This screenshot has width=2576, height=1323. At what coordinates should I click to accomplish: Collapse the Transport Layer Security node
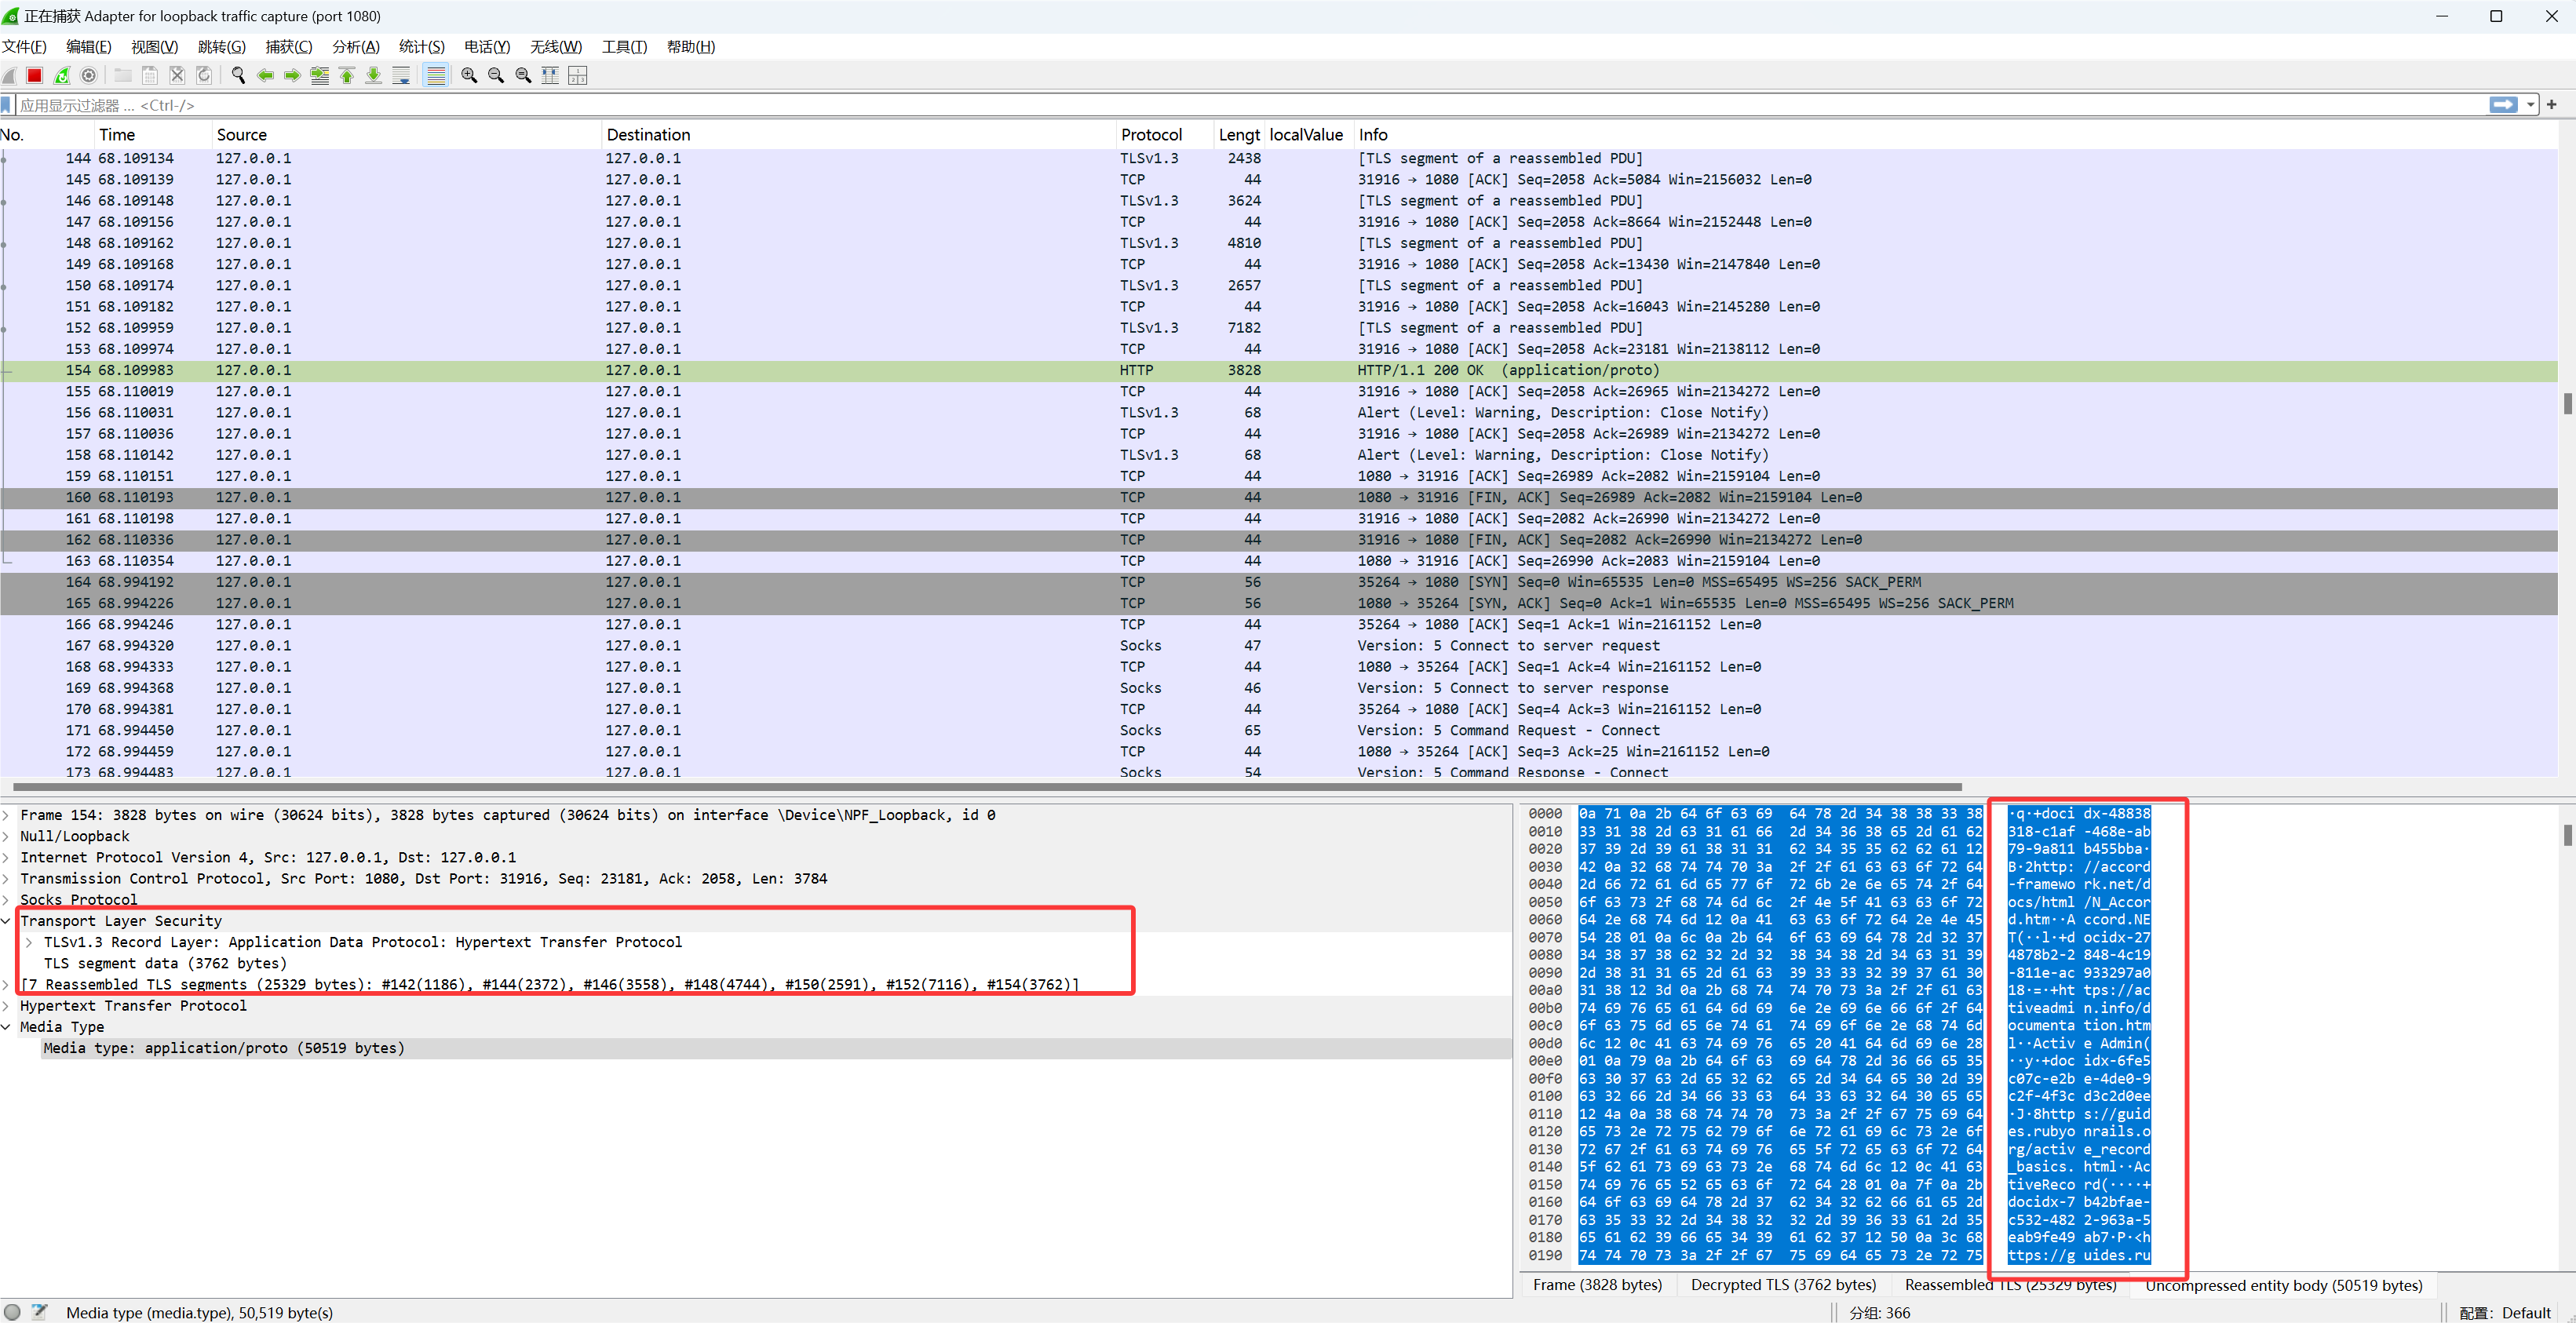point(6,921)
